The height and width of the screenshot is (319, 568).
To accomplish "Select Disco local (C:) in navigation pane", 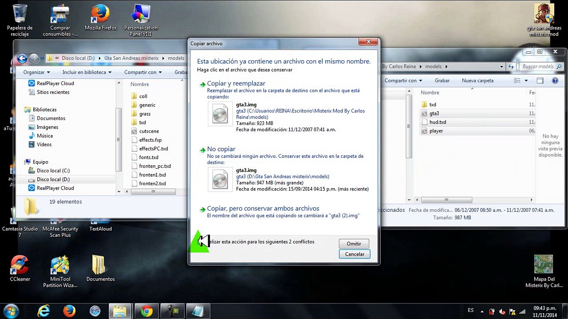I will point(53,171).
